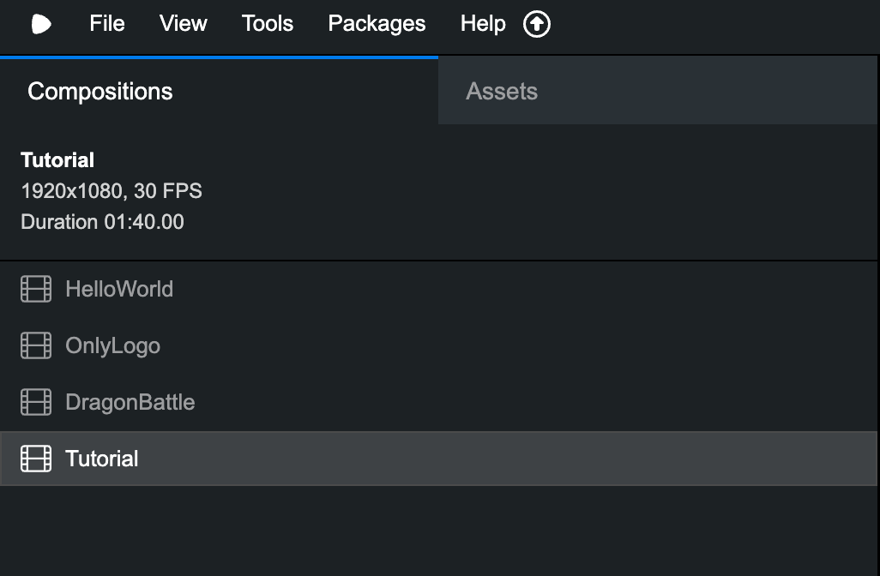Switch to the Compositions tab

pos(100,92)
